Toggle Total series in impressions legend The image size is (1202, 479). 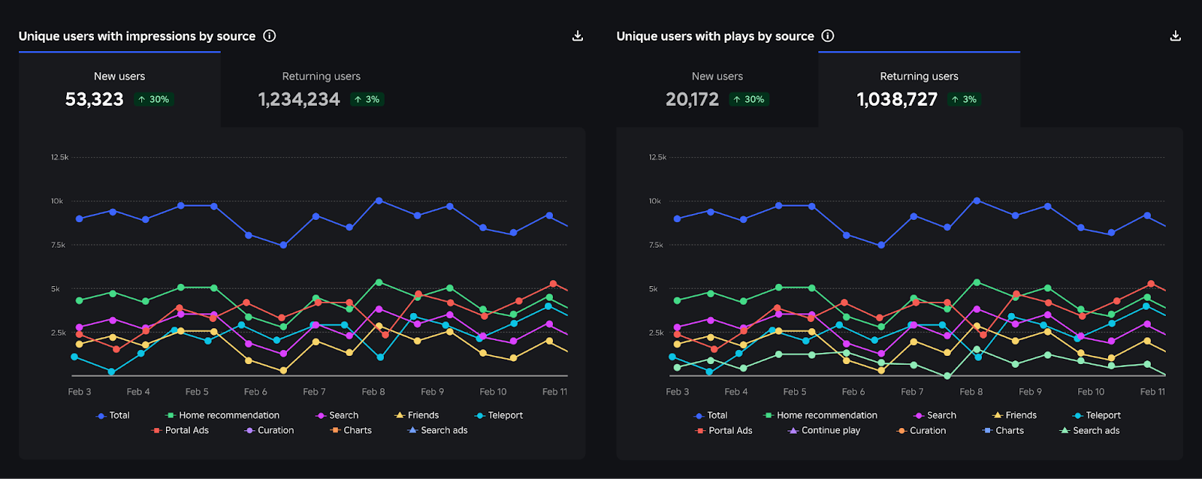click(113, 415)
